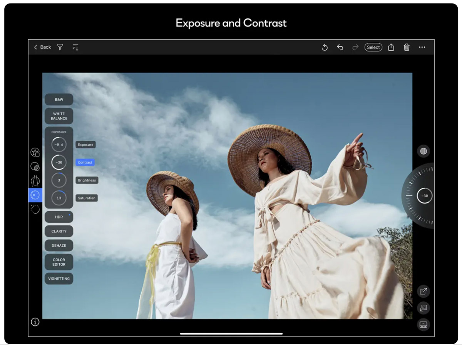Expand the White Balance section
This screenshot has width=462, height=345.
[59, 116]
